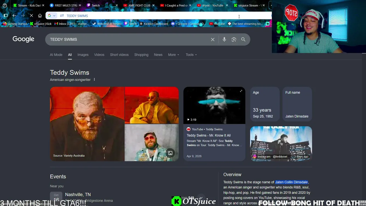The height and width of the screenshot is (206, 366).
Task: Clear the Google search box text
Action: tap(213, 39)
